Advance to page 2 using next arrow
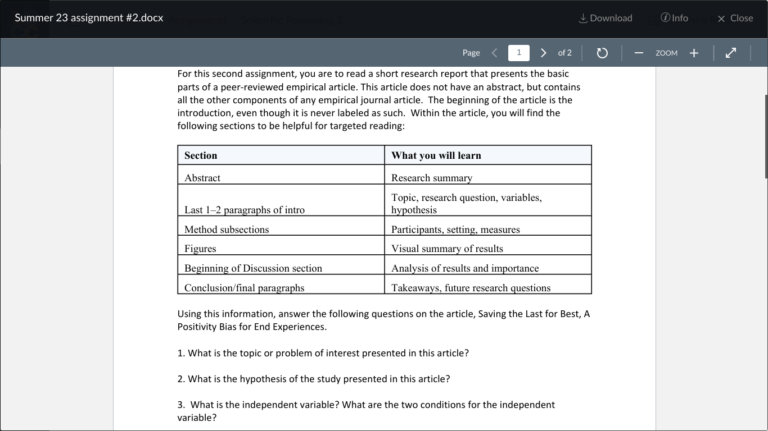Viewport: 768px width, 431px height. click(543, 52)
